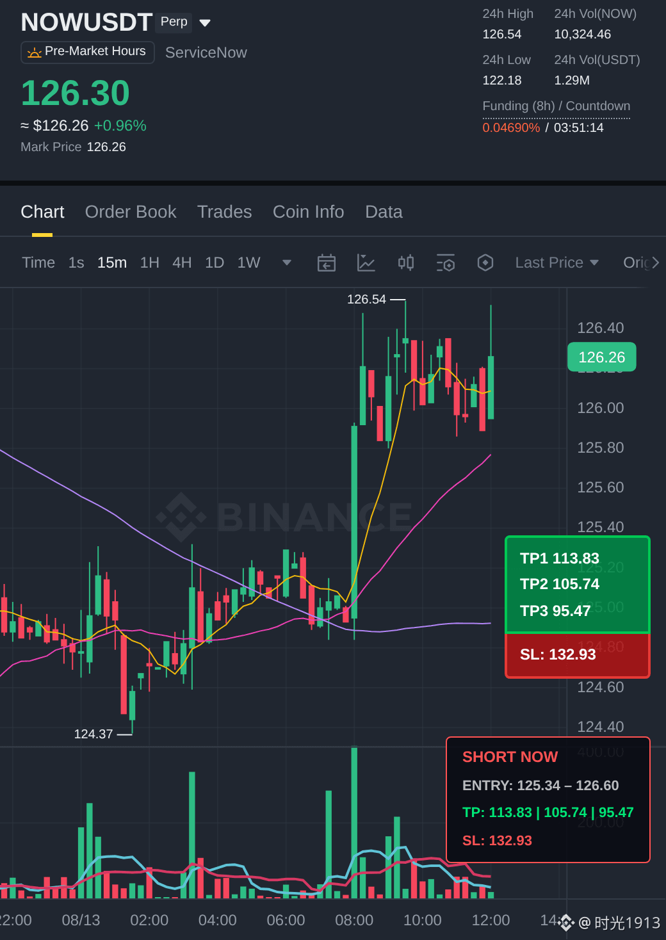This screenshot has height=940, width=666.
Task: Tap the 08:00 time axis label
Action: coord(354,920)
